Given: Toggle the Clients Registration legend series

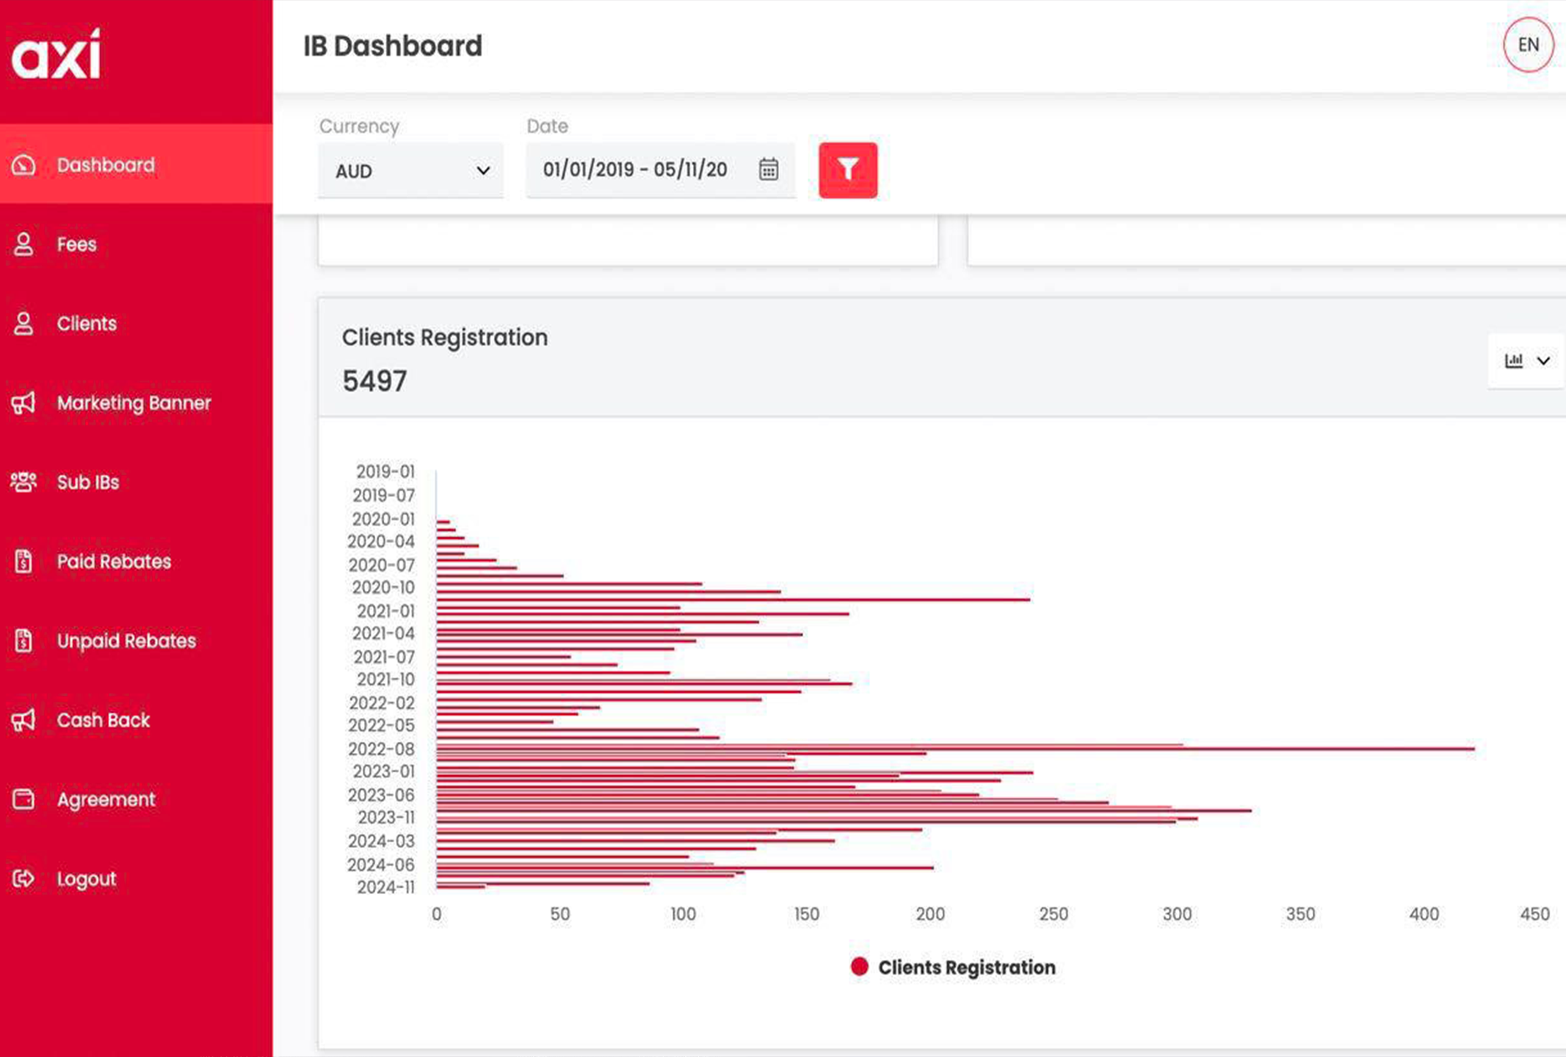Looking at the screenshot, I should click(x=965, y=967).
